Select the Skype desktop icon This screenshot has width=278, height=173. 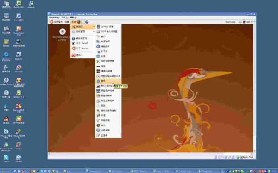click(x=6, y=158)
